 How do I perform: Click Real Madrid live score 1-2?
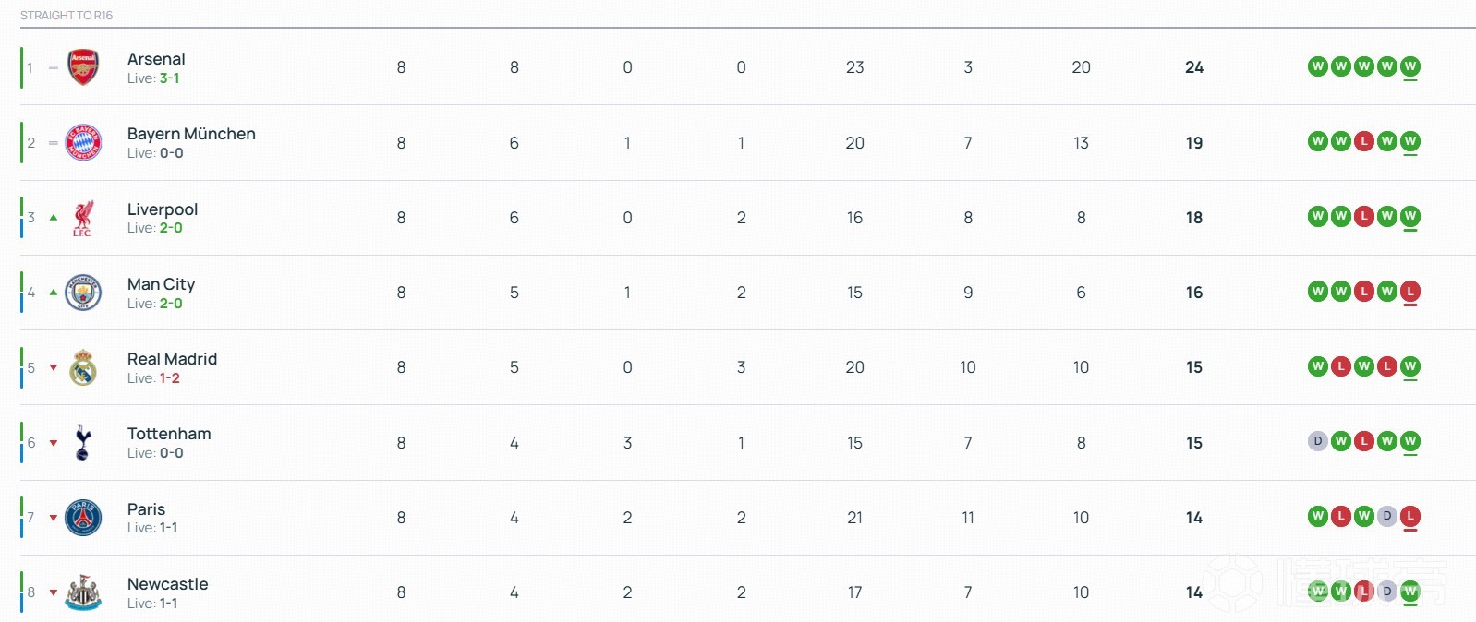pos(170,378)
